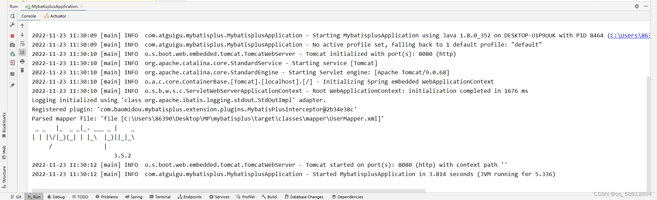This screenshot has width=657, height=200.
Task: Open run configuration settings via wrench icon
Action: click(x=12, y=25)
